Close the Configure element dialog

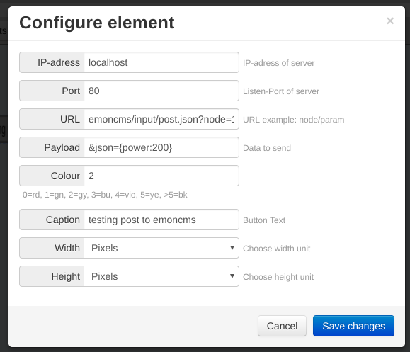(390, 21)
